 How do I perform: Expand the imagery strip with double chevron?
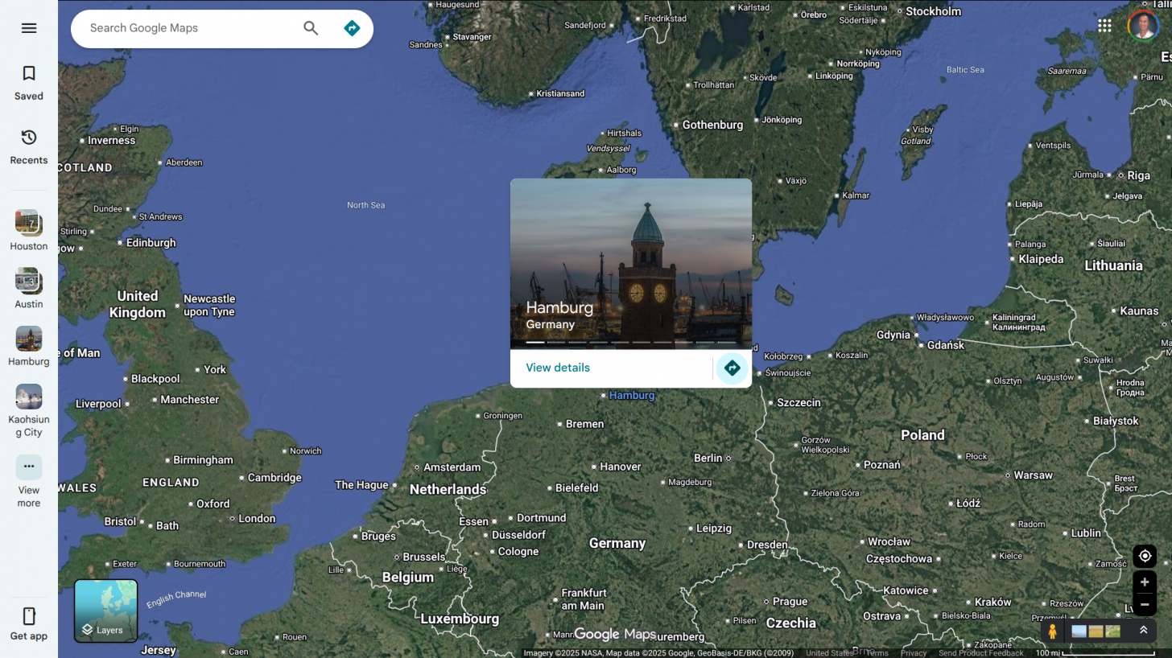coord(1143,631)
